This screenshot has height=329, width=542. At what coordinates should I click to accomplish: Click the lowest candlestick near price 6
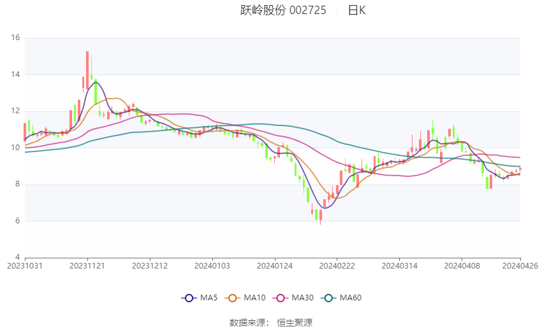(x=321, y=215)
